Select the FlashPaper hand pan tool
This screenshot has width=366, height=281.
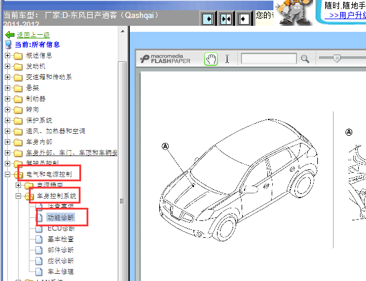pyautogui.click(x=211, y=59)
